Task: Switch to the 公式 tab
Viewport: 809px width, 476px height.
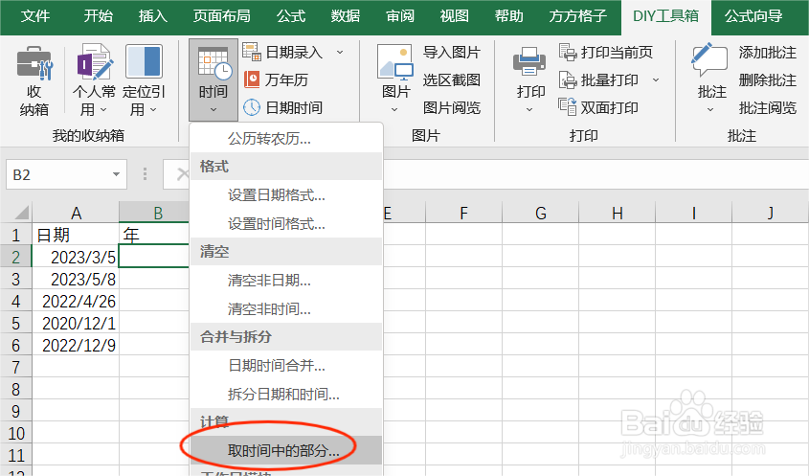Action: [291, 16]
